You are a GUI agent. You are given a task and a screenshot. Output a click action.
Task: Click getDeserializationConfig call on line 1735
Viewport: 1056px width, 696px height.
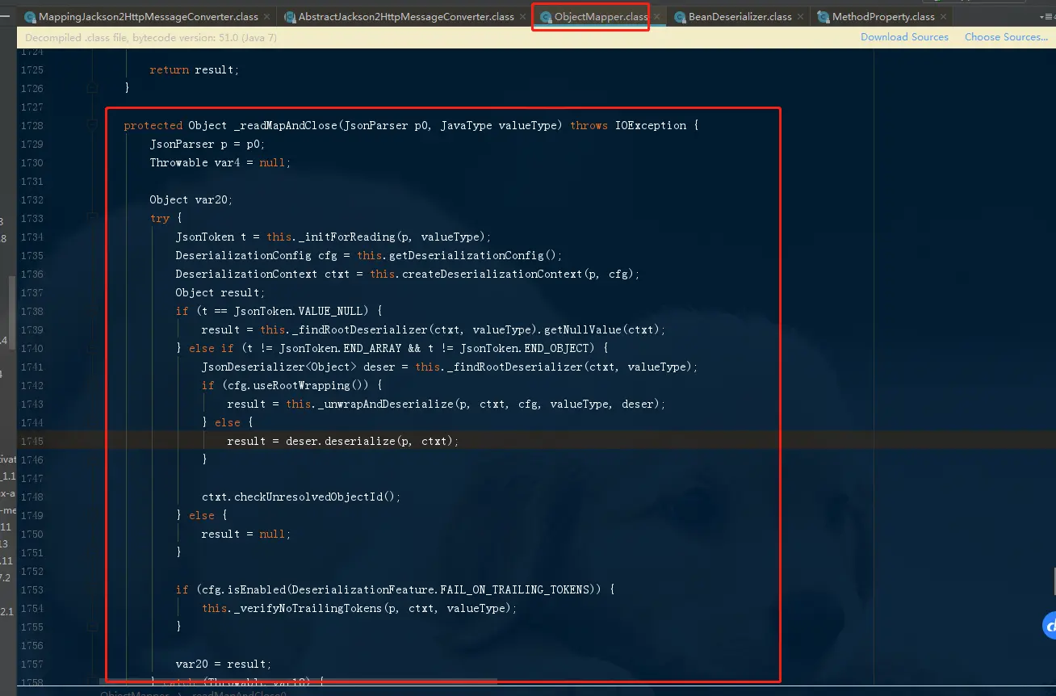click(469, 255)
